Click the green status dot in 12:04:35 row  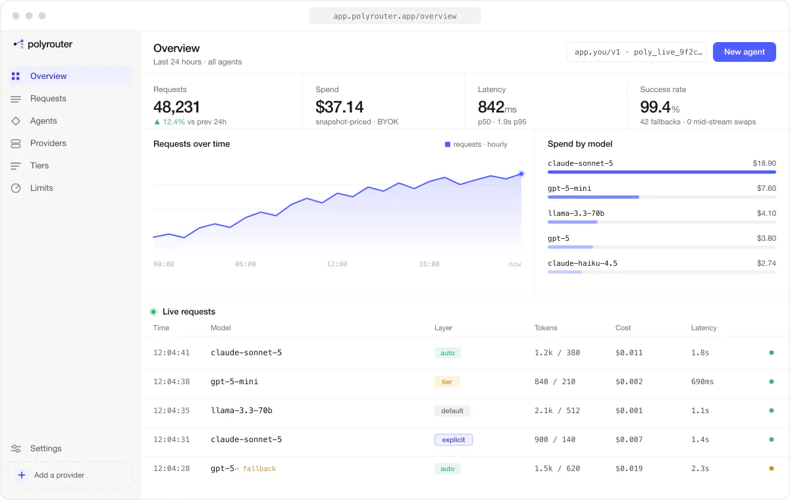click(772, 411)
